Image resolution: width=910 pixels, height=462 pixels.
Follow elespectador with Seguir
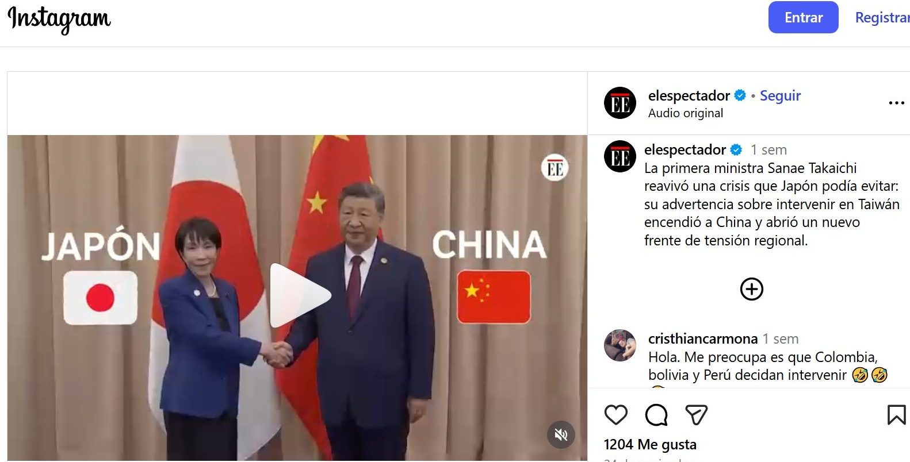coord(780,95)
